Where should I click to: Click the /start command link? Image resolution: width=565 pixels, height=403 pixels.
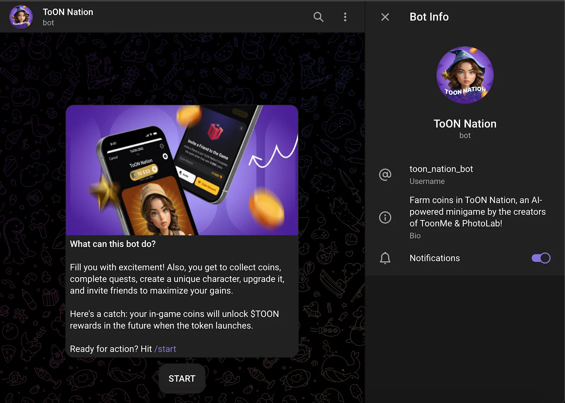165,349
